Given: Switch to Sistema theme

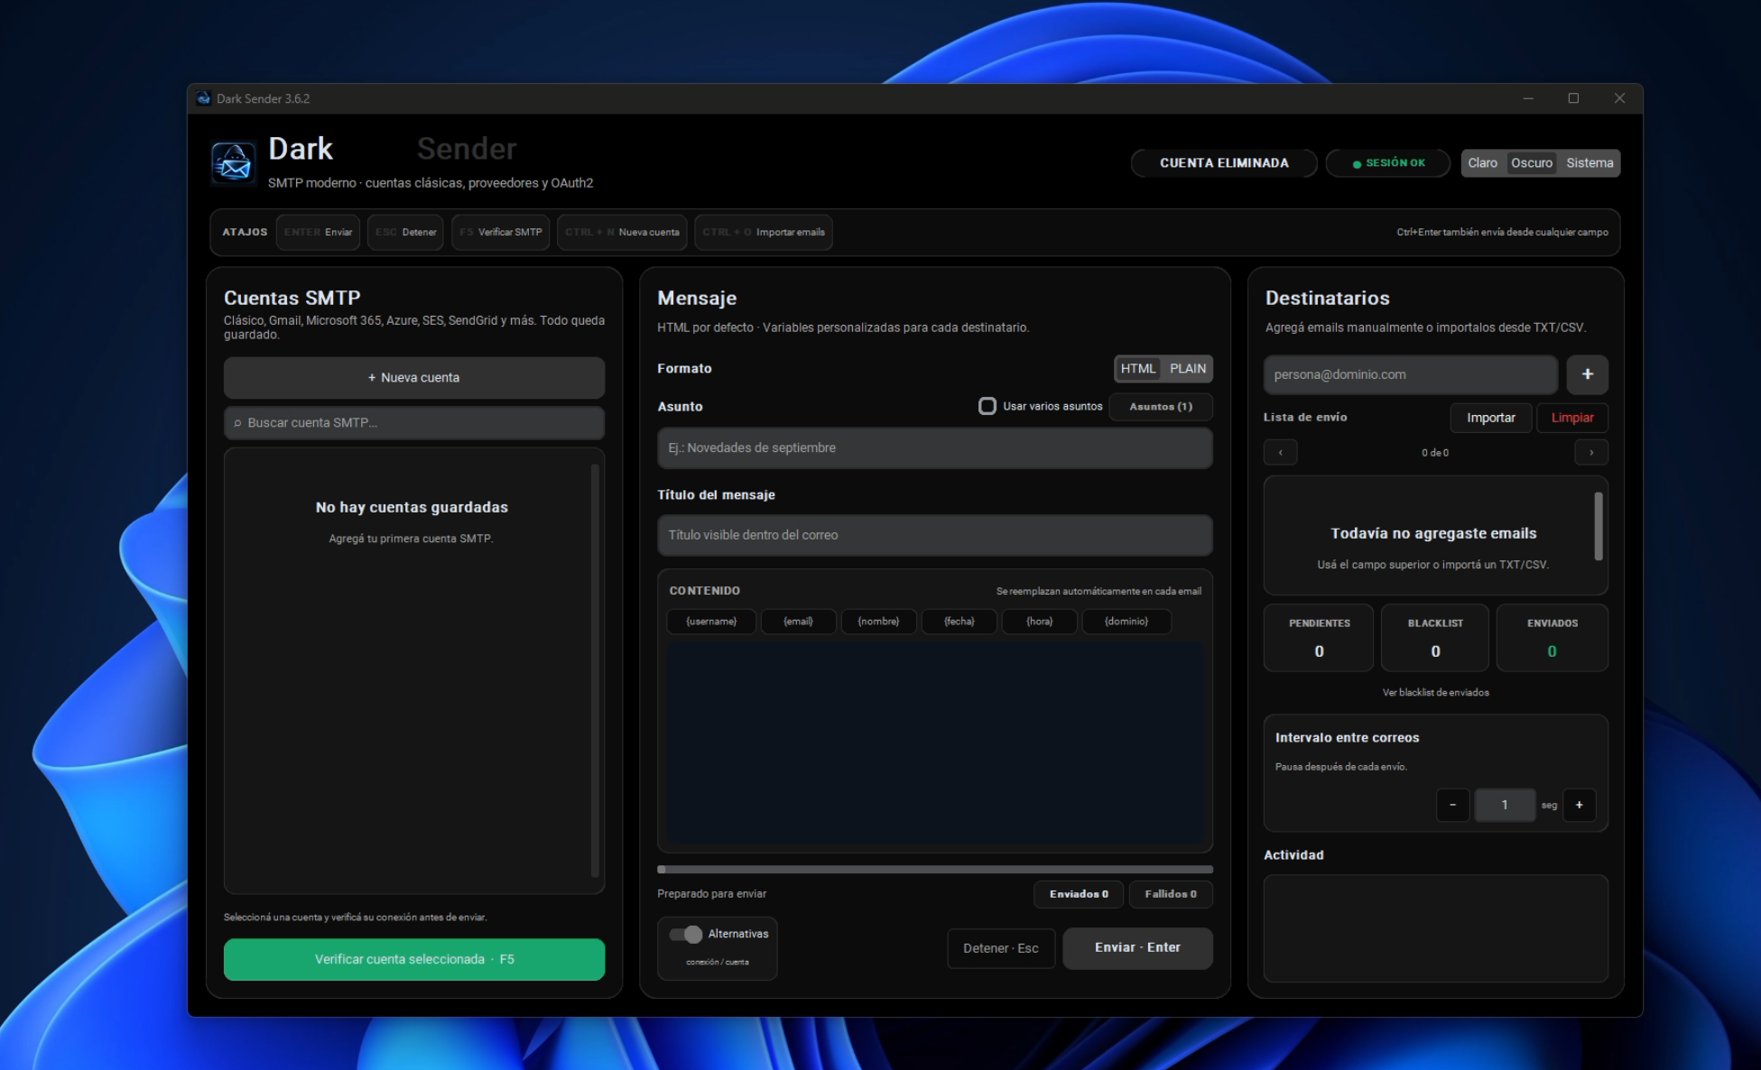Looking at the screenshot, I should coord(1590,163).
